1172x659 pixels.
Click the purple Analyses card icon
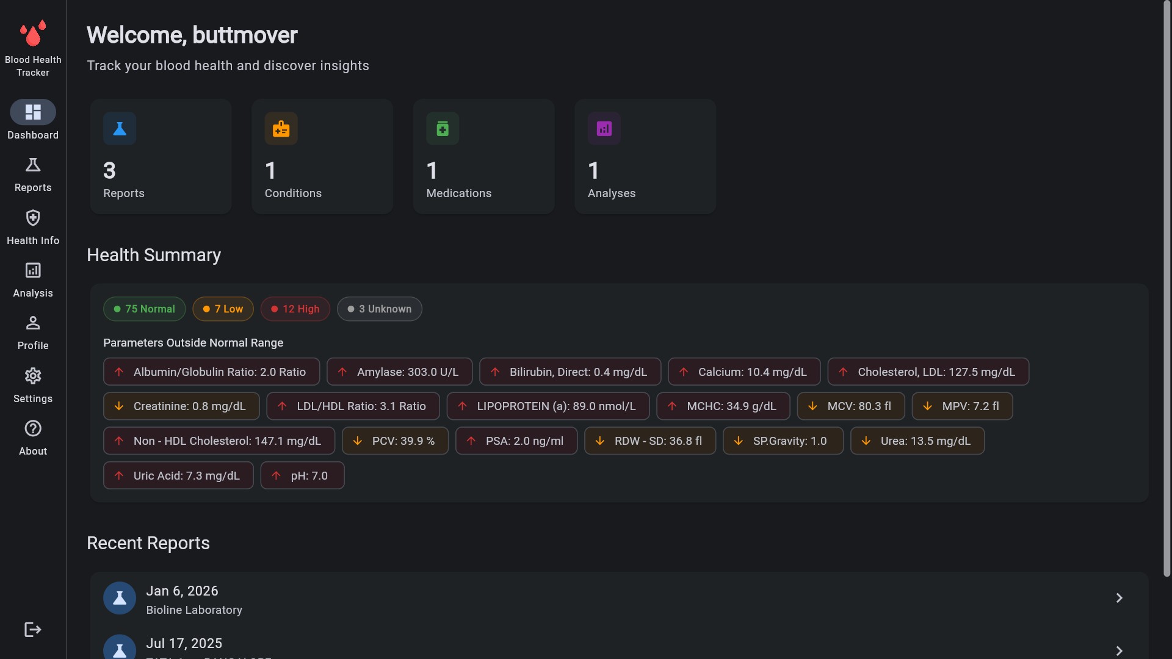[604, 129]
